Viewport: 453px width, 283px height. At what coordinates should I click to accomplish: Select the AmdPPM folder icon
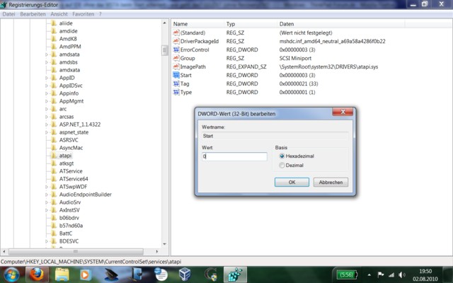pos(54,47)
